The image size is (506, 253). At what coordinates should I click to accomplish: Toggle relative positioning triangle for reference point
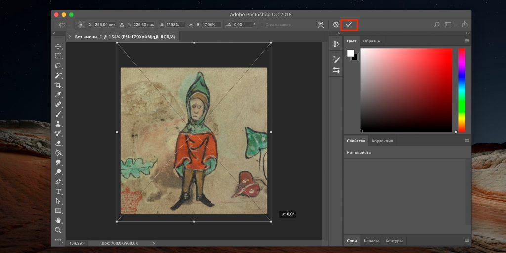tap(122, 24)
